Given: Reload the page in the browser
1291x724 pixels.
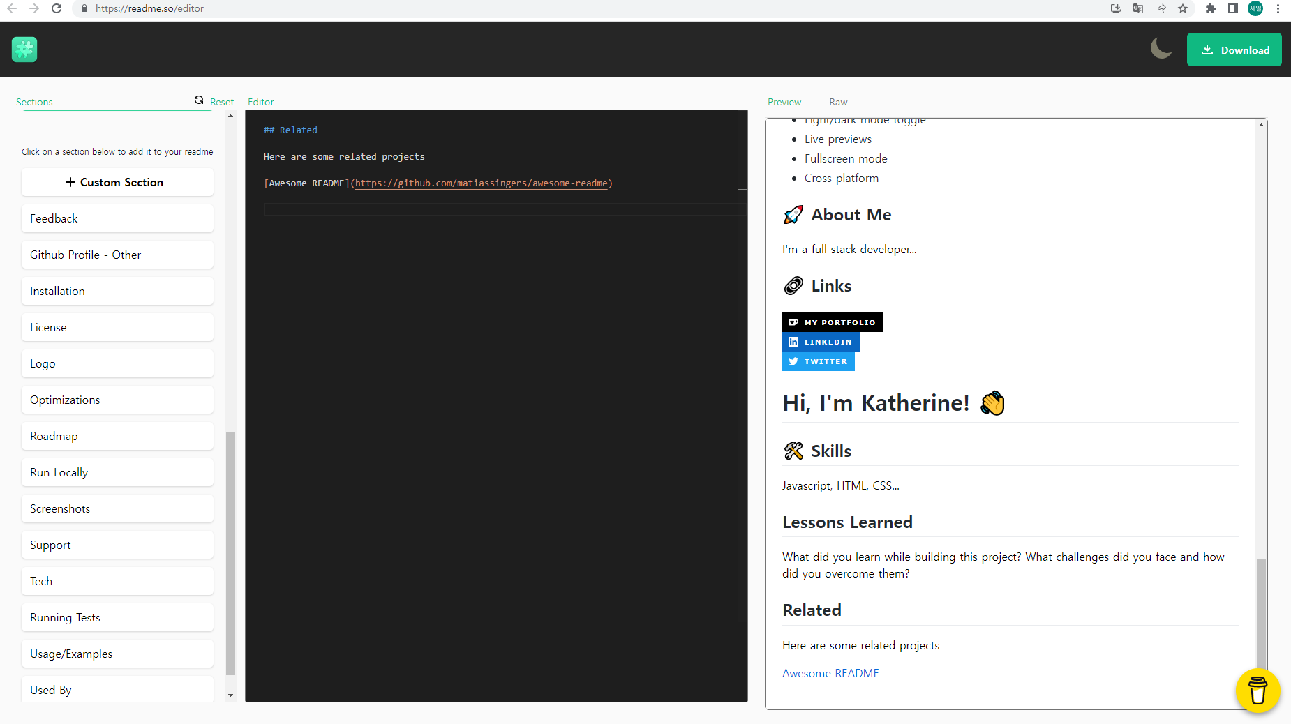Looking at the screenshot, I should click(x=57, y=8).
